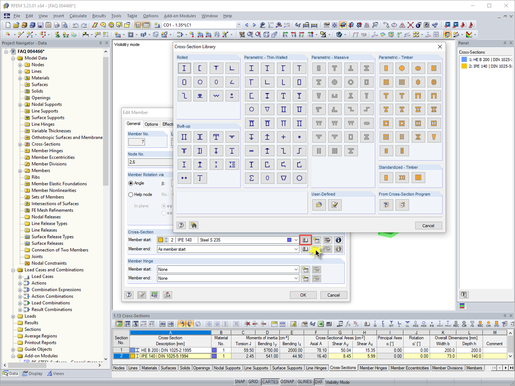Open the Member start hinge dropdown
This screenshot has height=386, width=515.
pos(296,269)
